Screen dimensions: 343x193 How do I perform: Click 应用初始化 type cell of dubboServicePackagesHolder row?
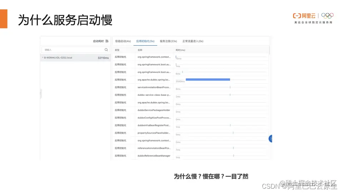(x=120, y=110)
